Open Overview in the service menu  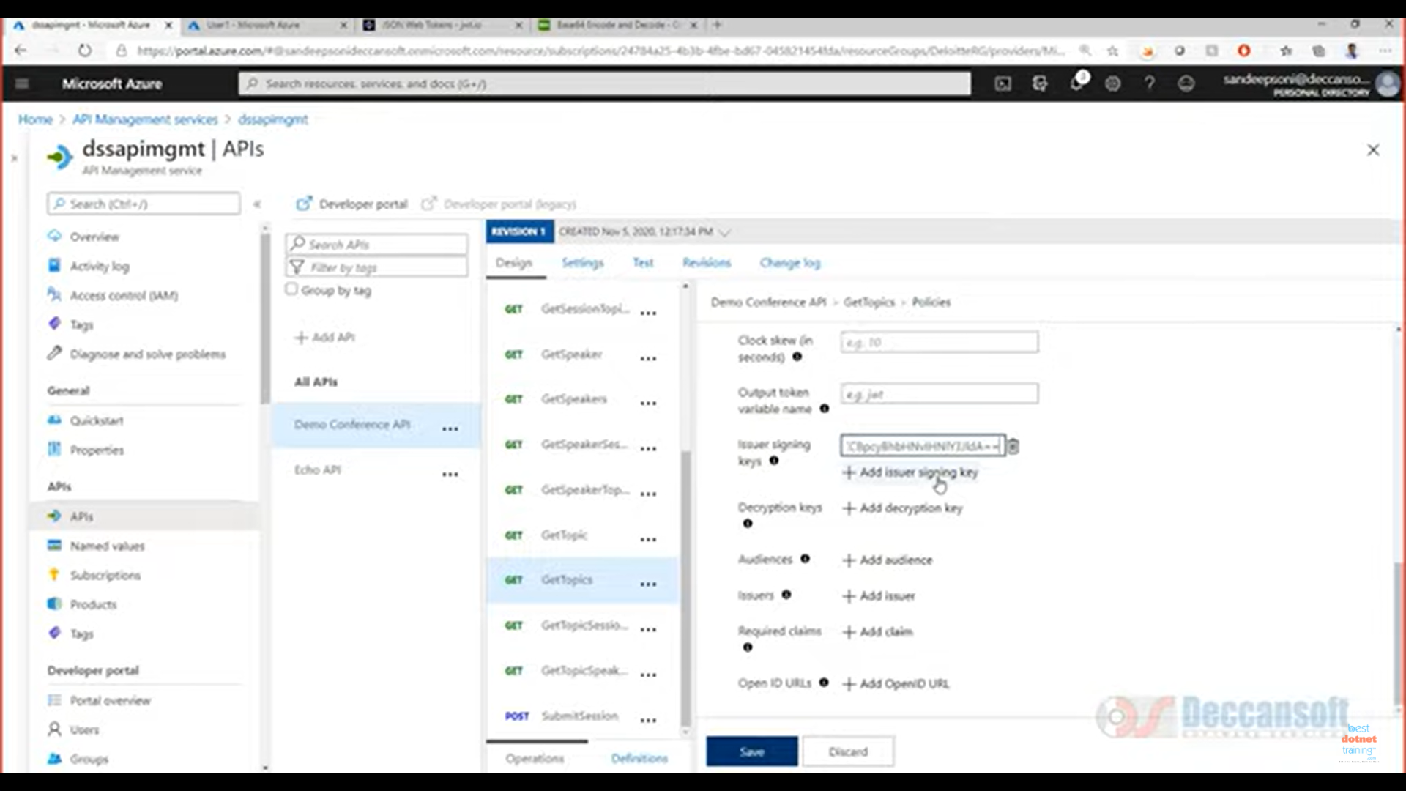tap(94, 237)
